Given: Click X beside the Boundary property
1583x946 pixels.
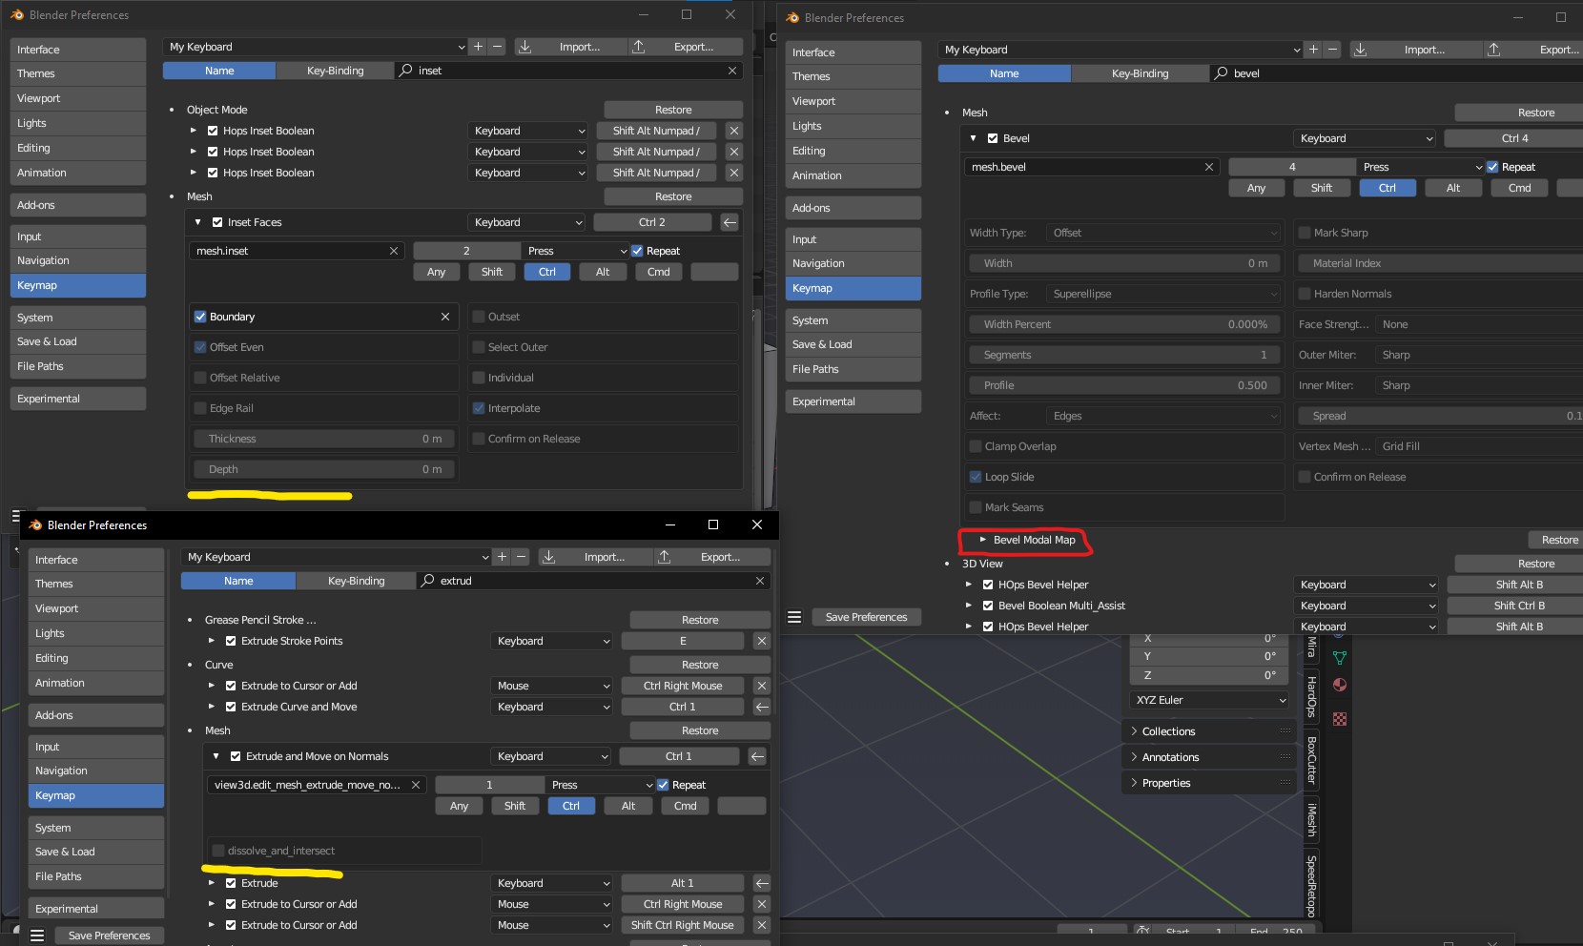Looking at the screenshot, I should click(x=444, y=317).
